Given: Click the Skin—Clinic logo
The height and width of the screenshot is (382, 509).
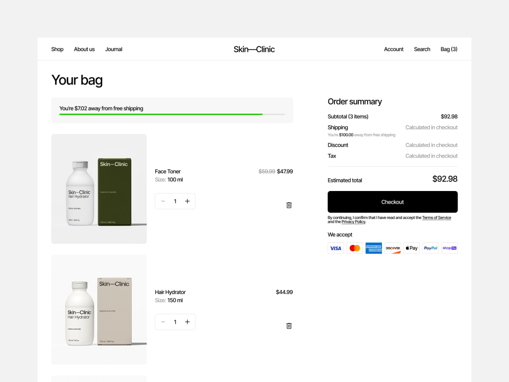Looking at the screenshot, I should (x=254, y=49).
